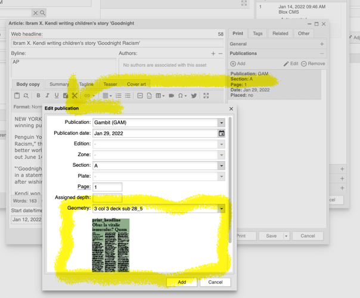Open the Section dropdown showing A
360x298 pixels.
pos(221,166)
